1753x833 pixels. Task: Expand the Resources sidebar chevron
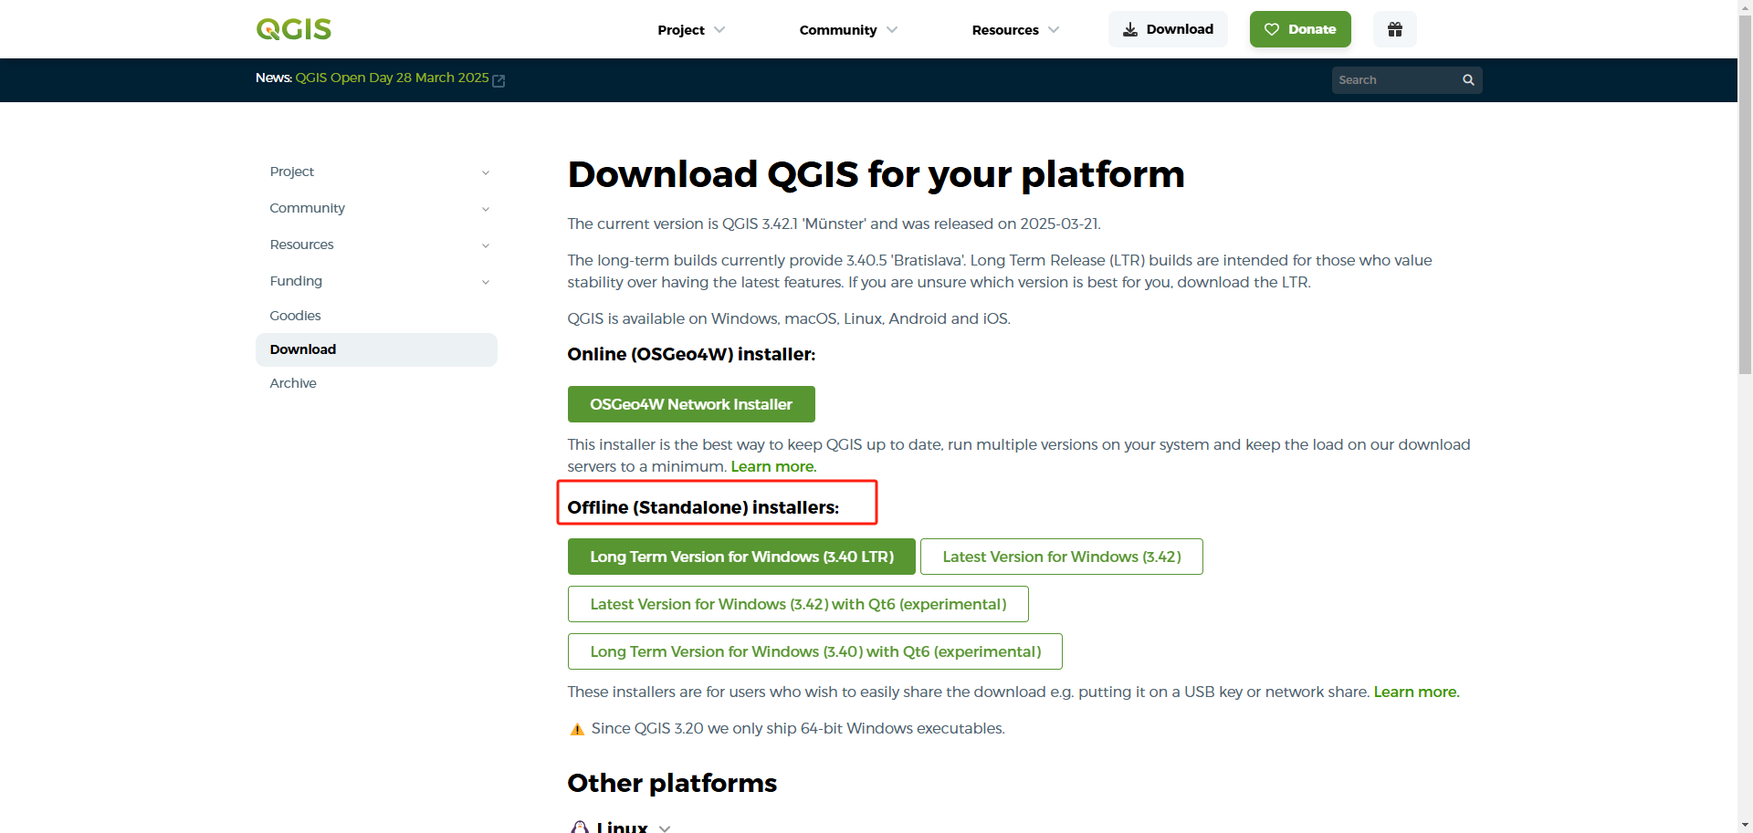(486, 245)
